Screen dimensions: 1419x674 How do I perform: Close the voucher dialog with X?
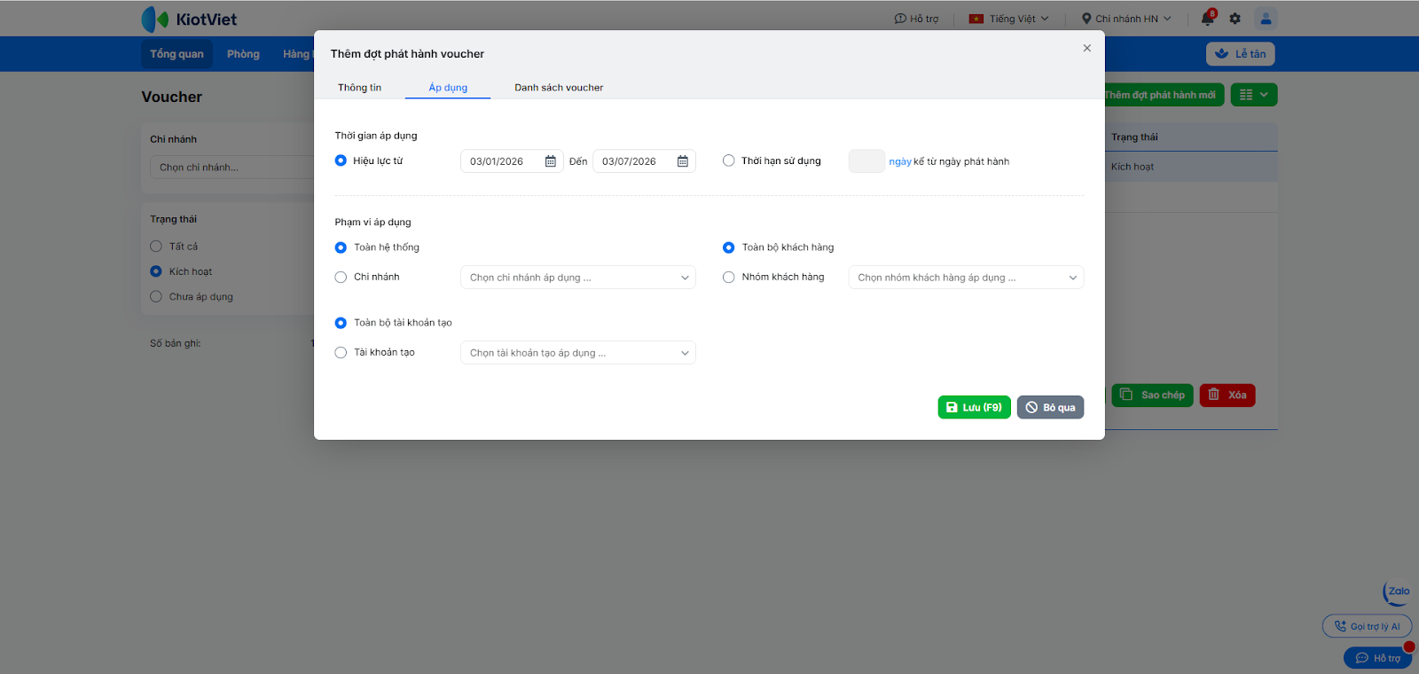coord(1086,49)
